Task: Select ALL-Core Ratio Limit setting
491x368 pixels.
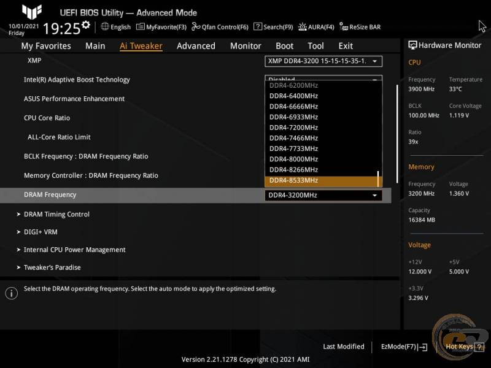Action: click(59, 137)
